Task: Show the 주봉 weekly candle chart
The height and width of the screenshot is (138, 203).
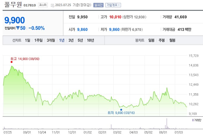Action: tap(162, 40)
